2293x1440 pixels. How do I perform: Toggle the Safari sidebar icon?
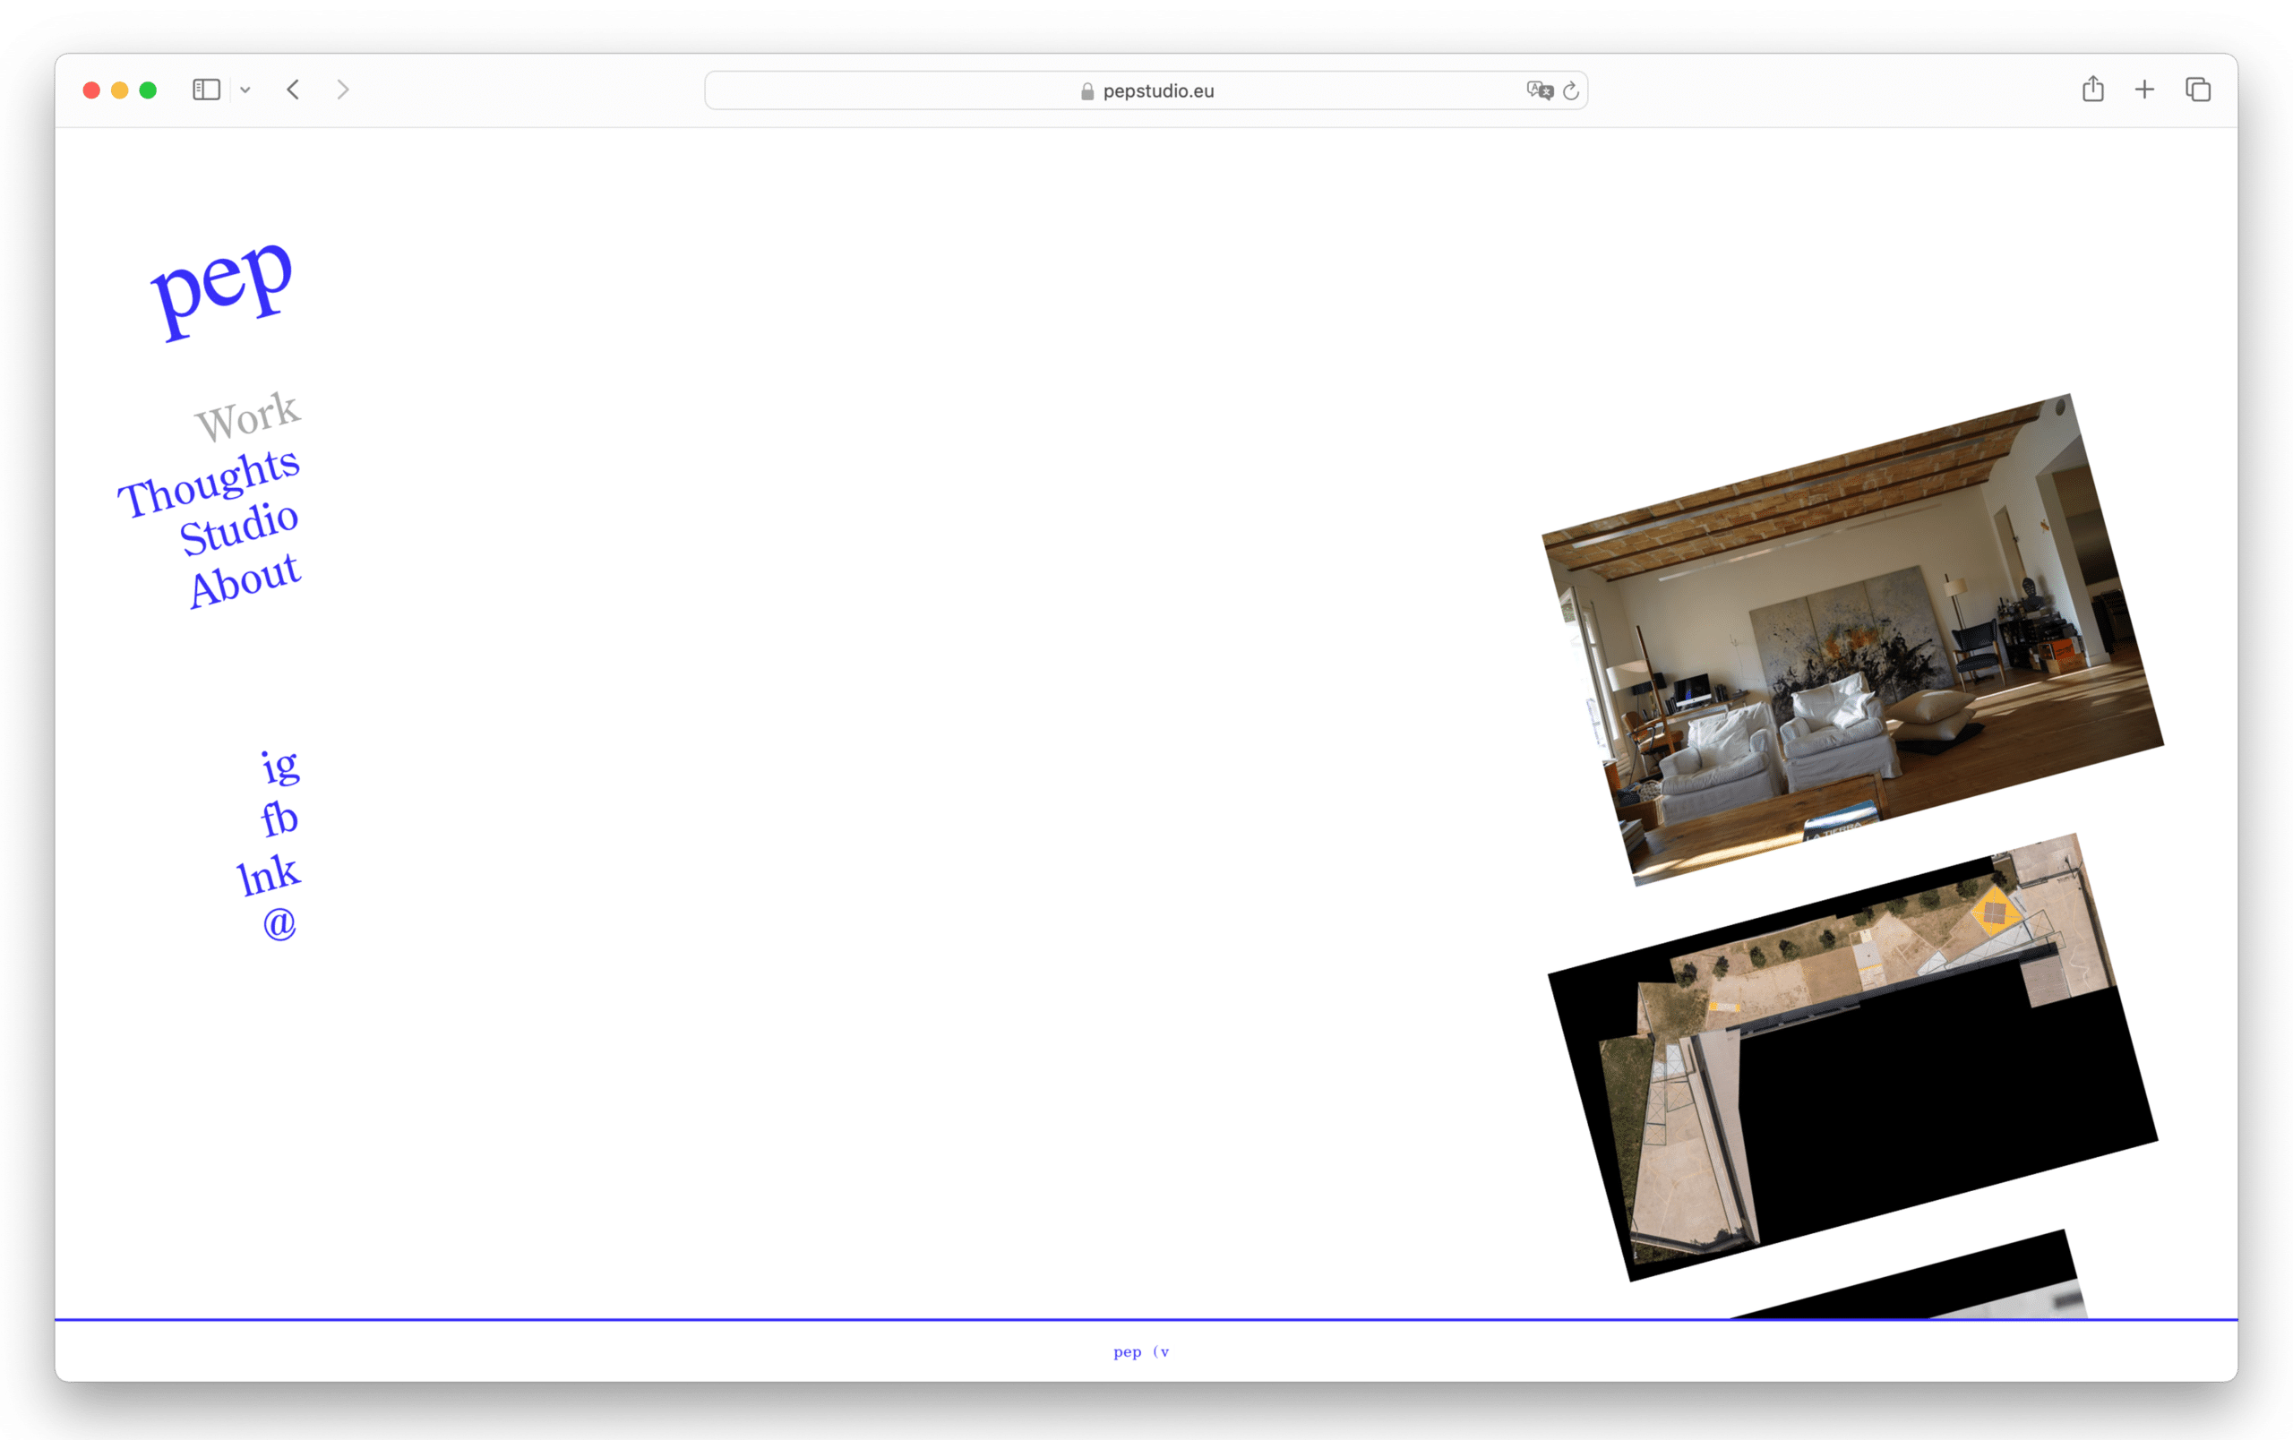[x=206, y=90]
